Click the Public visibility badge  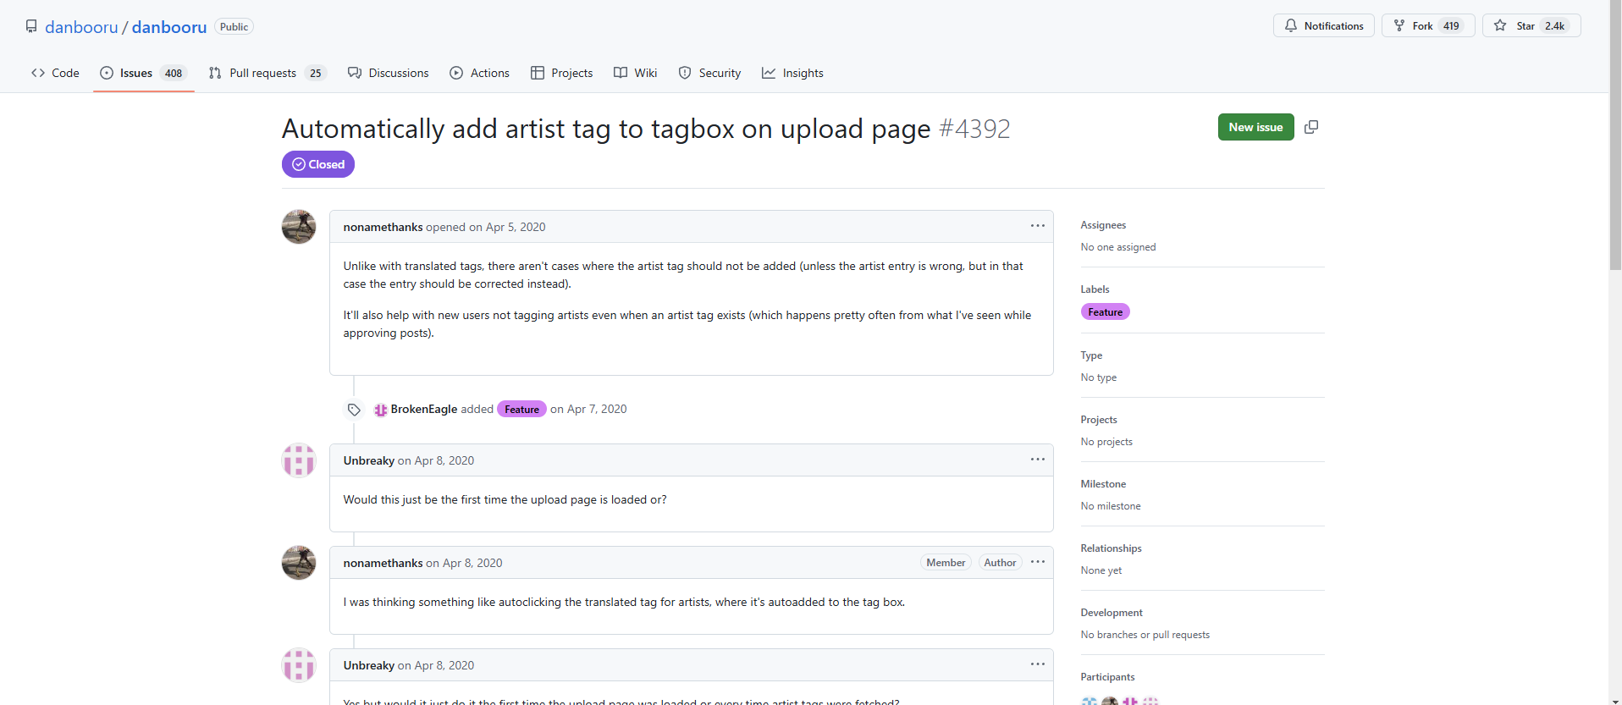click(234, 27)
